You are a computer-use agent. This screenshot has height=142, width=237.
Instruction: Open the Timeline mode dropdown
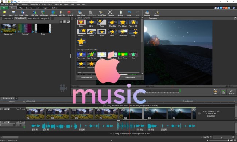pos(24,102)
